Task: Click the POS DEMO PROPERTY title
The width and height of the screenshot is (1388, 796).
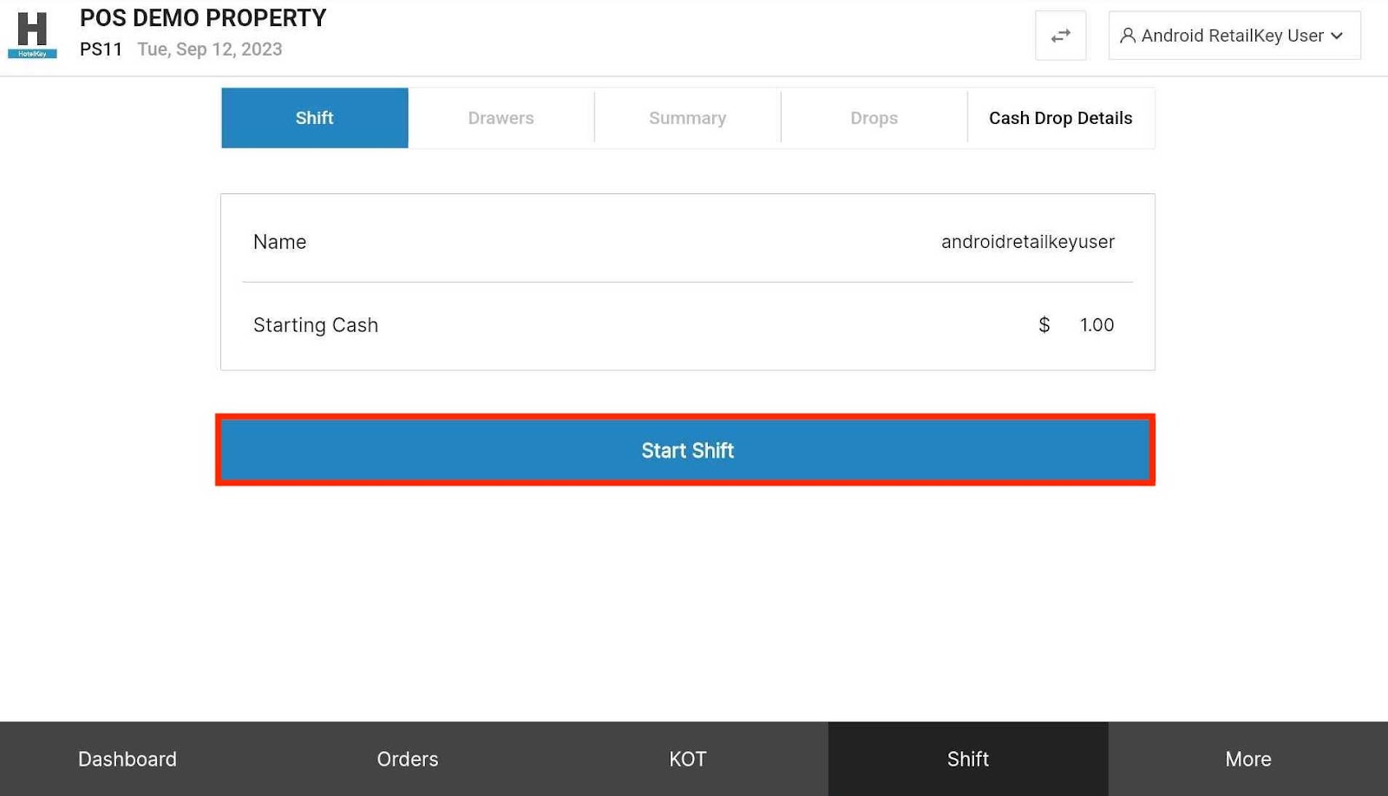Action: [x=203, y=18]
